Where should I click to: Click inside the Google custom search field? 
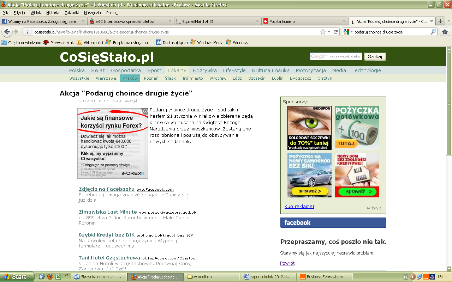336,56
